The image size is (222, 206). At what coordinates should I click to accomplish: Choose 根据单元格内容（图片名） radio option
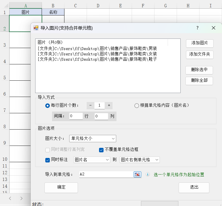(x=137, y=106)
